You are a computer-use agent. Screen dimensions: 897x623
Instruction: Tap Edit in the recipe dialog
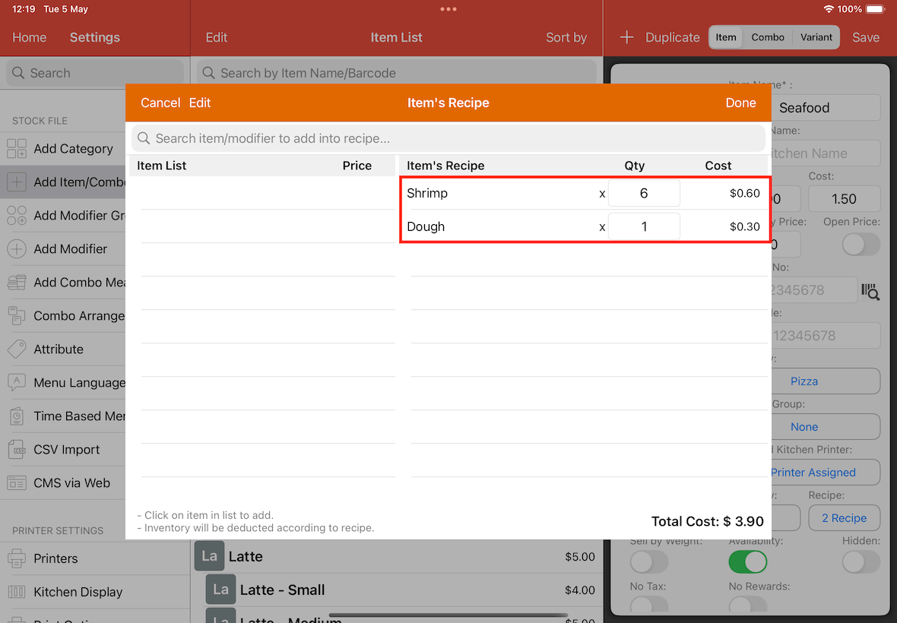tap(200, 103)
